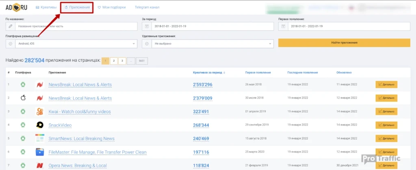Open NewsBreak link in Android row 1
Screen dimensions: 416x170
80,85
